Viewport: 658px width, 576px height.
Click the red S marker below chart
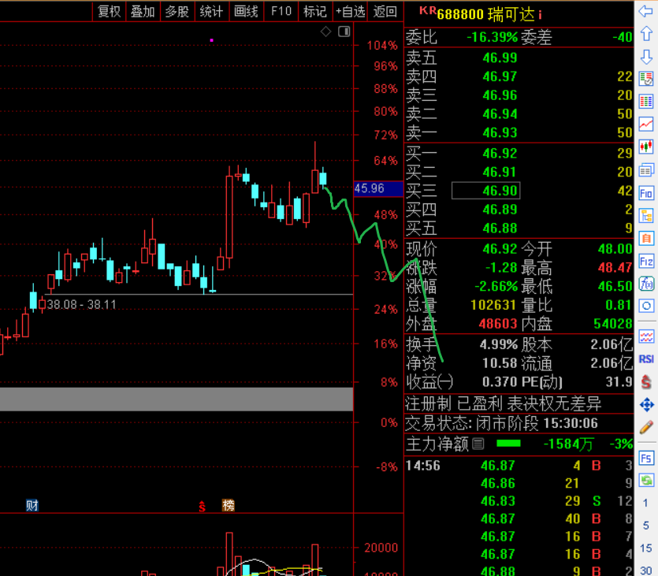pos(202,506)
